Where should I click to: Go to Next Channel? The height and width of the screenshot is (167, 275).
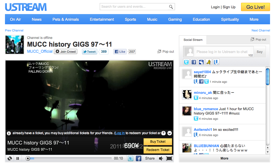point(261,30)
